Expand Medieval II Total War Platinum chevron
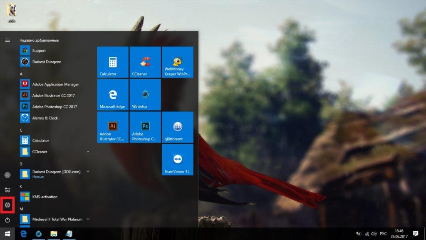 88,219
